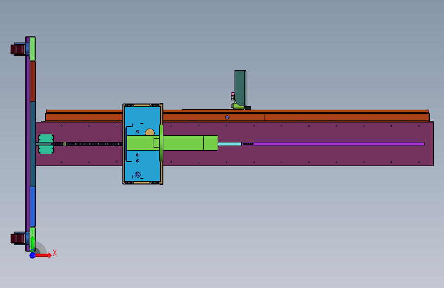Select the lower caster wheel
Screen dimensions: 444x288
point(17,238)
